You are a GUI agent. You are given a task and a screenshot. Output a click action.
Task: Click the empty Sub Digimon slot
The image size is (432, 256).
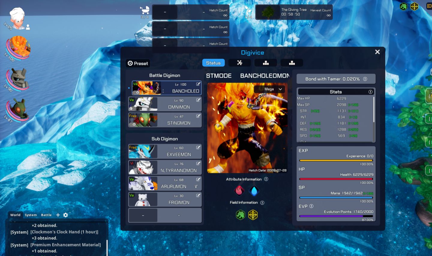coord(165,215)
